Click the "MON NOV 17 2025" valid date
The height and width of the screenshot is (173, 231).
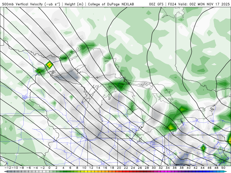pos(213,4)
